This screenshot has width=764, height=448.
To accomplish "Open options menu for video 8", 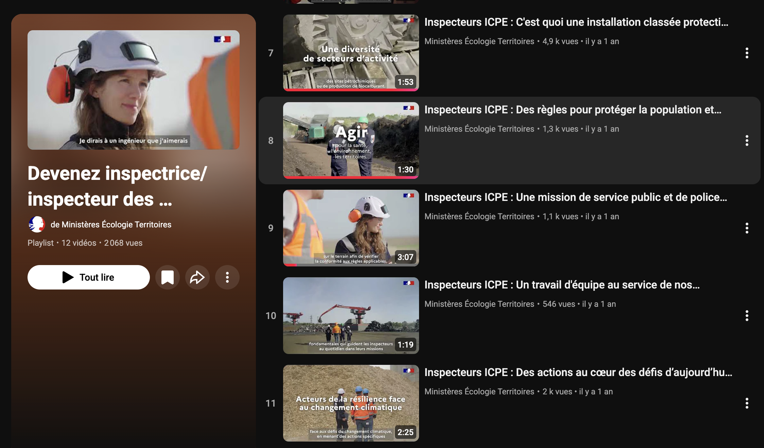I will tap(747, 141).
